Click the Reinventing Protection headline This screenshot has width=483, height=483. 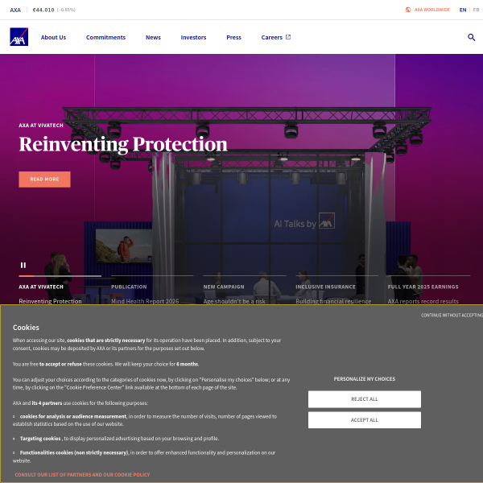click(x=123, y=144)
